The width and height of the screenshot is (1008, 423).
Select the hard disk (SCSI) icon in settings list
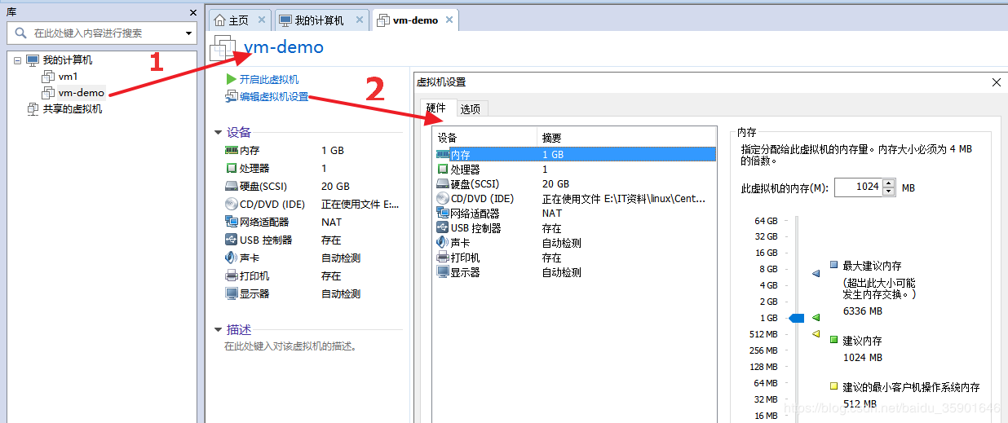click(443, 184)
